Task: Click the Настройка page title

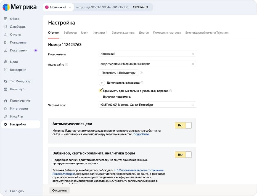Action: coord(62,23)
